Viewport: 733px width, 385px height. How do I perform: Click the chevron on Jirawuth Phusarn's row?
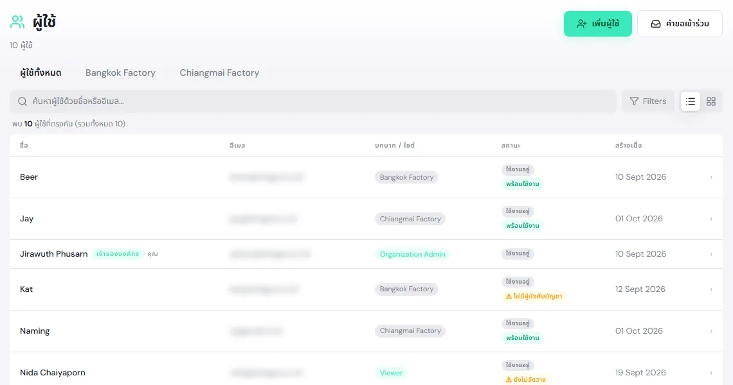point(712,254)
